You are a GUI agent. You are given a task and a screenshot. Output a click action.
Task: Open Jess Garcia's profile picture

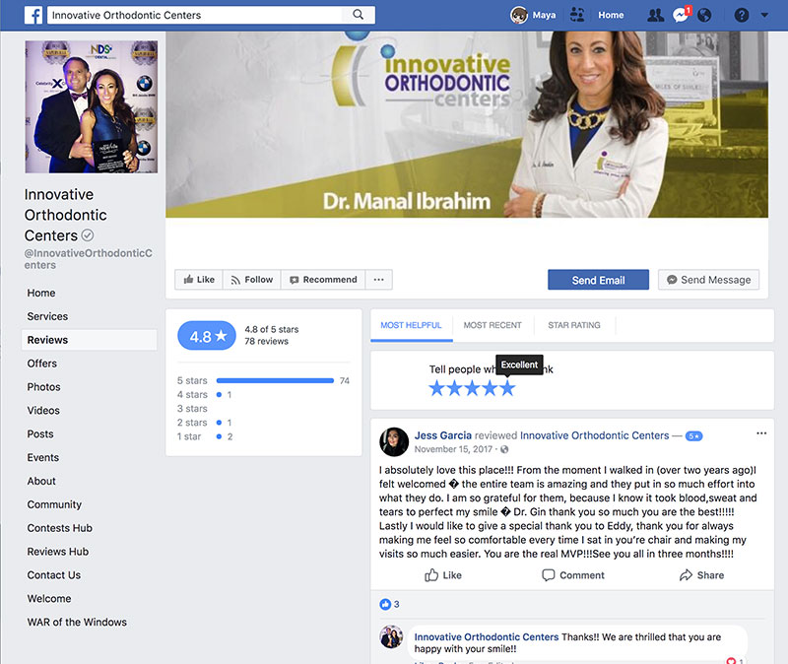click(393, 441)
